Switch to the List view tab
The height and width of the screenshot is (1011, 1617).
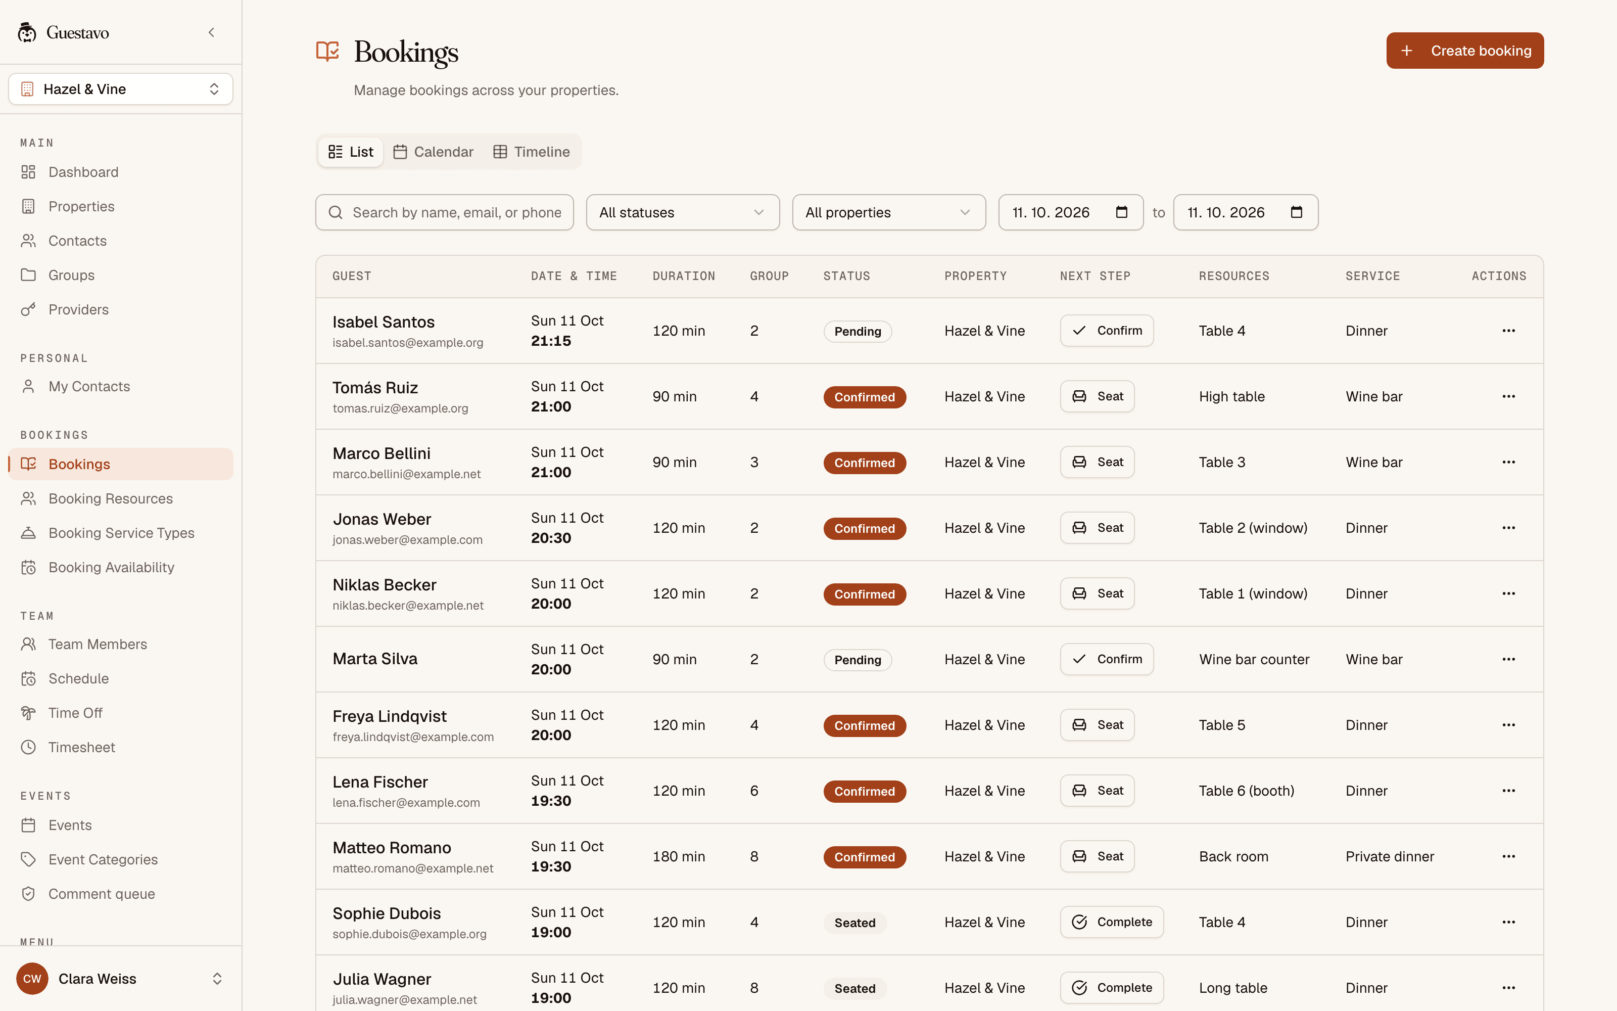point(351,152)
